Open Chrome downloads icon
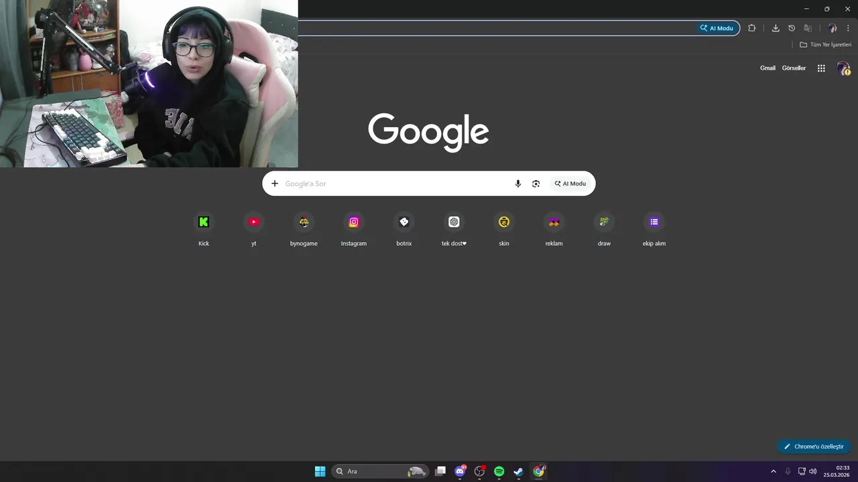This screenshot has height=482, width=858. tap(776, 28)
